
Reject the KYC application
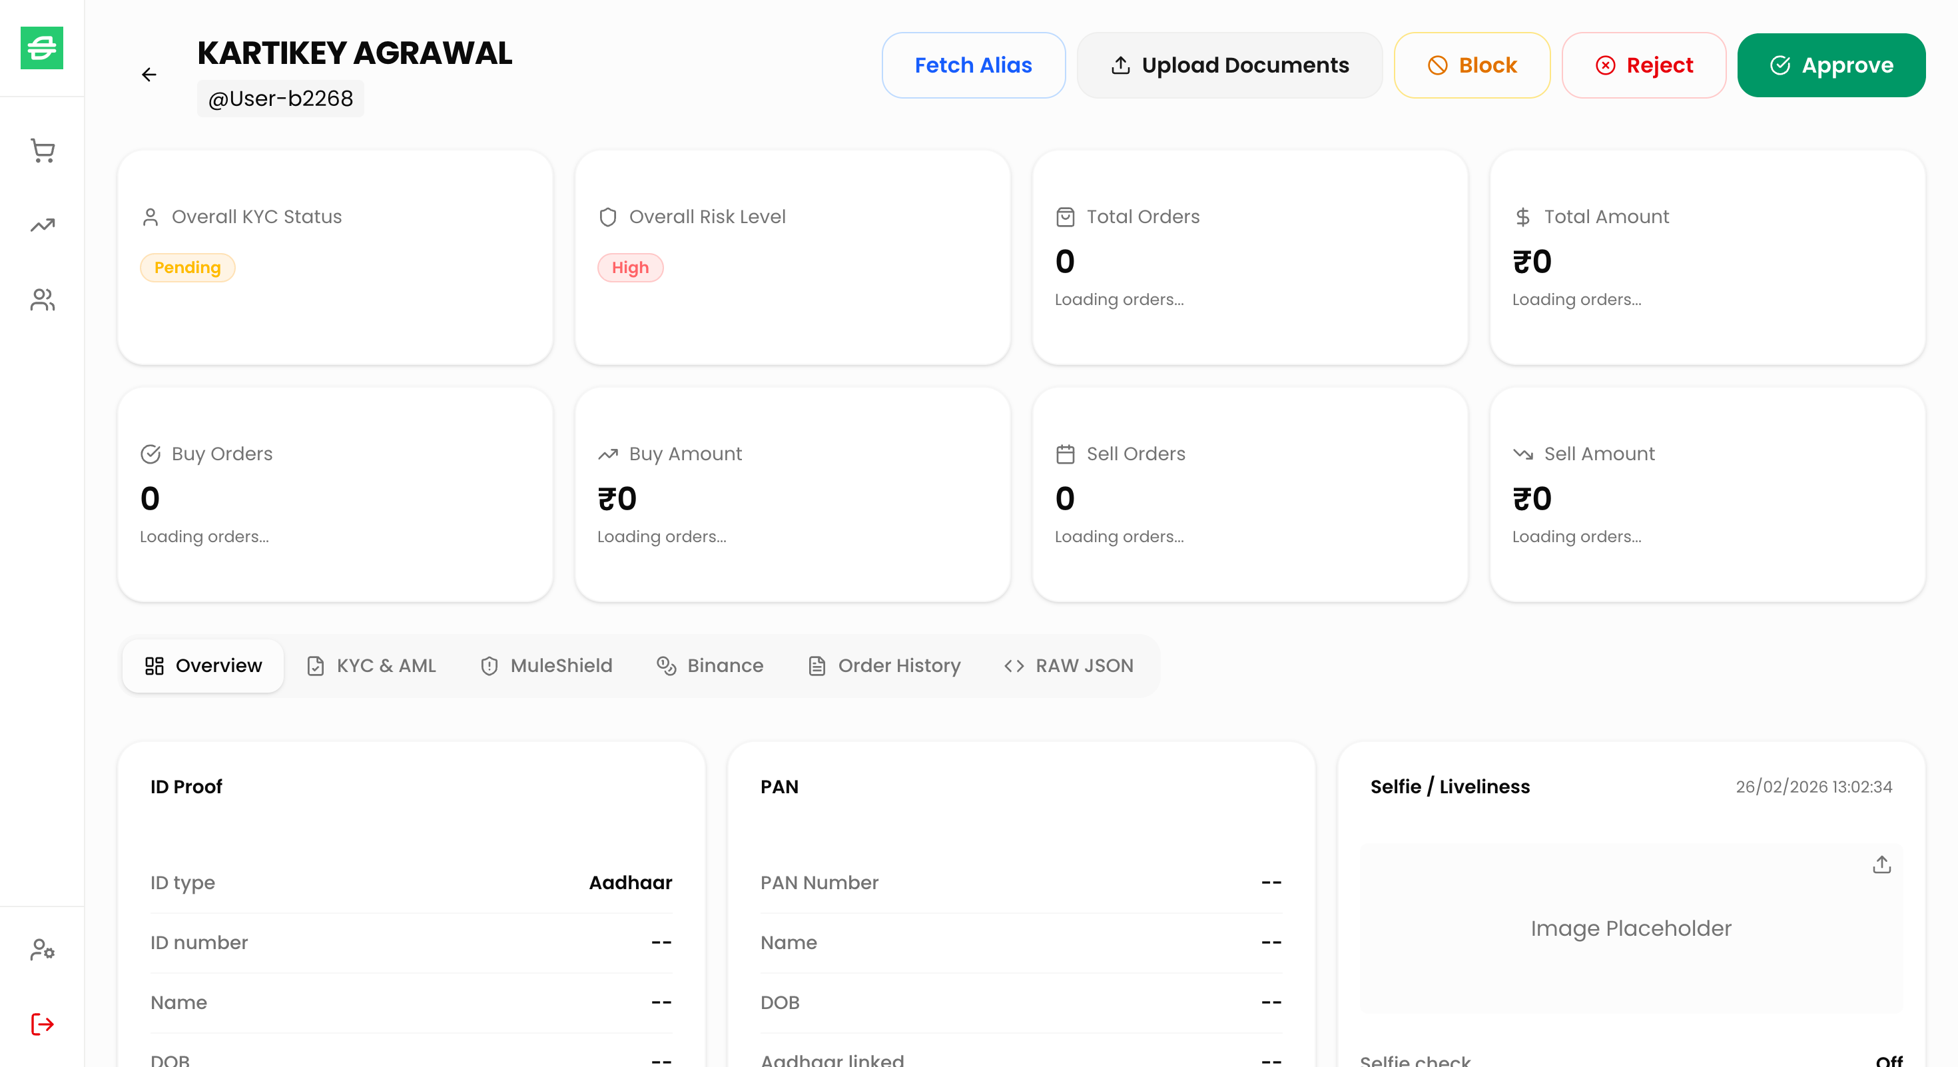point(1644,65)
